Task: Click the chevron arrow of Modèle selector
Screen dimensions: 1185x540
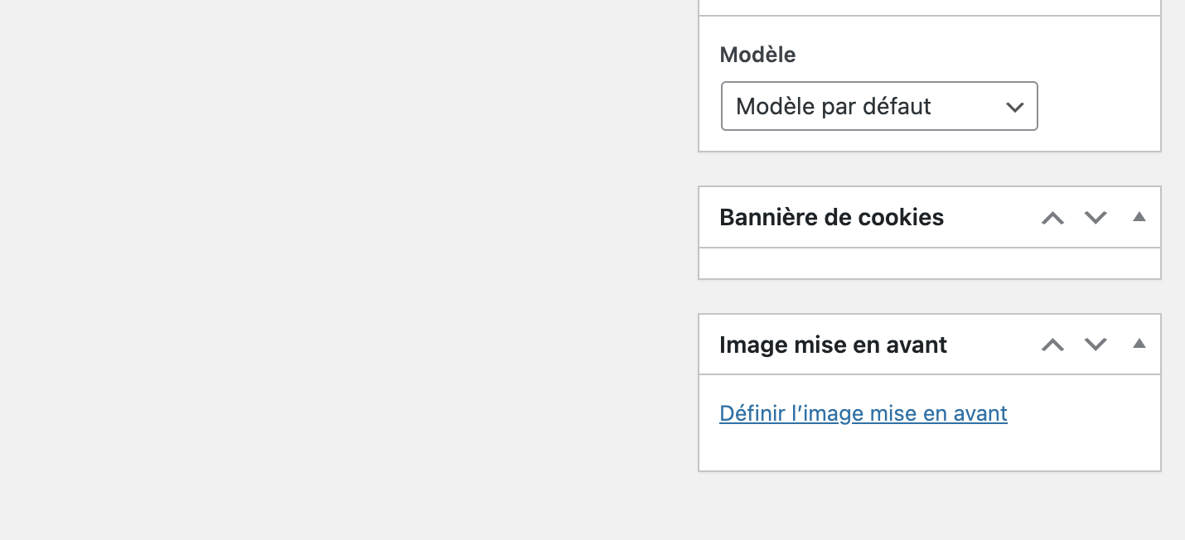Action: (1015, 107)
